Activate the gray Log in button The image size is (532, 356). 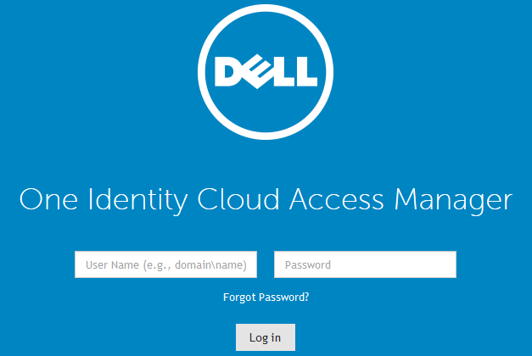265,337
